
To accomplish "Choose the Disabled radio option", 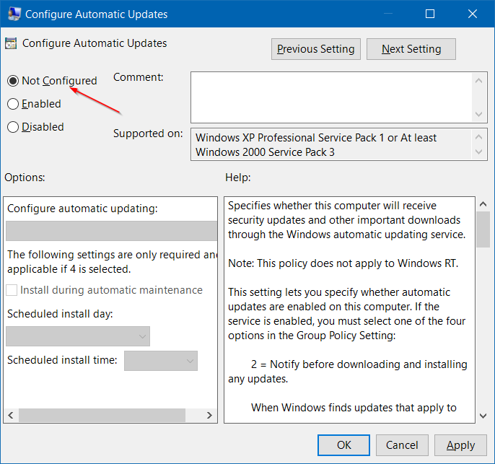I will (x=13, y=127).
